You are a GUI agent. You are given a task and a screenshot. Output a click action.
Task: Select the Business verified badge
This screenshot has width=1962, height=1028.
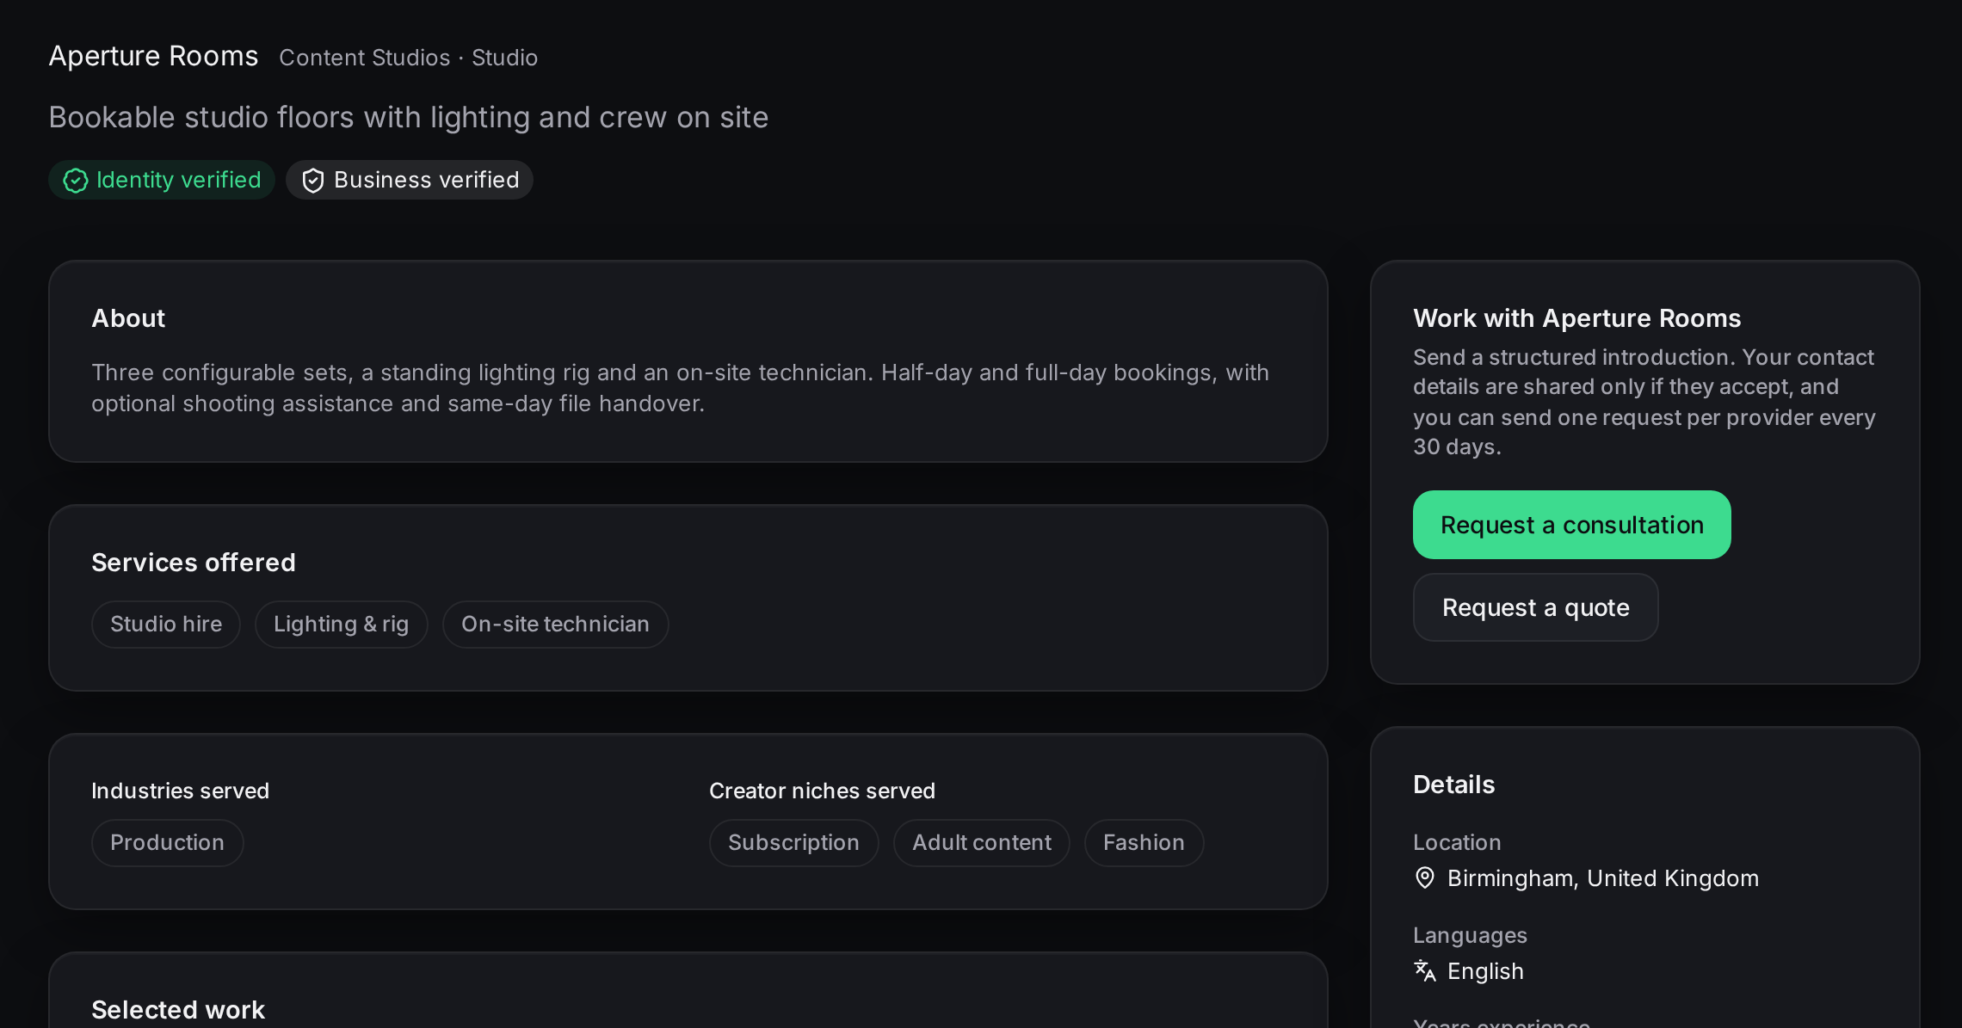pyautogui.click(x=410, y=180)
